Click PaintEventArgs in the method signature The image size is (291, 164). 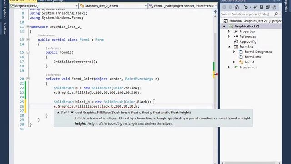(139, 79)
